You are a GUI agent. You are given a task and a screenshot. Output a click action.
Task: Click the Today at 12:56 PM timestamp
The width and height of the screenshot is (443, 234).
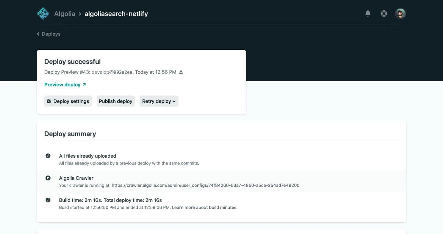click(x=156, y=72)
